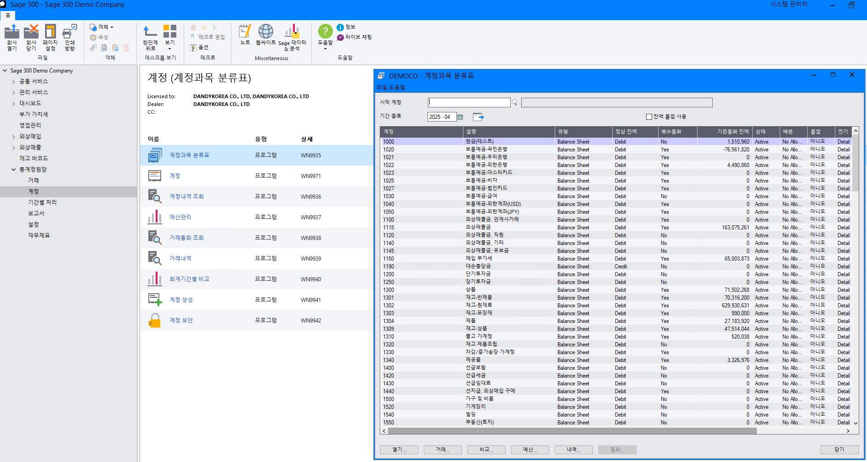Click the finder magnifier beside 시작 계정
This screenshot has width=867, height=462.
pyautogui.click(x=514, y=102)
